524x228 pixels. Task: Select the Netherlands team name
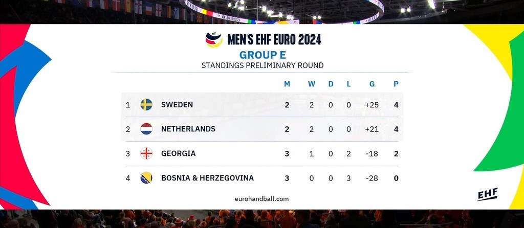point(188,129)
